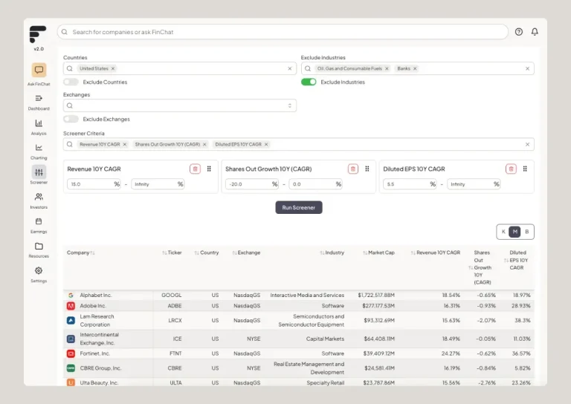Disable the Exclude Industries switch

click(309, 82)
